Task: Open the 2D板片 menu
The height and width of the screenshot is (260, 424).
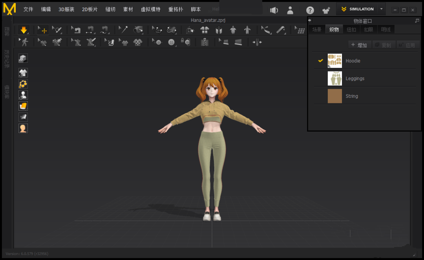Action: [90, 9]
